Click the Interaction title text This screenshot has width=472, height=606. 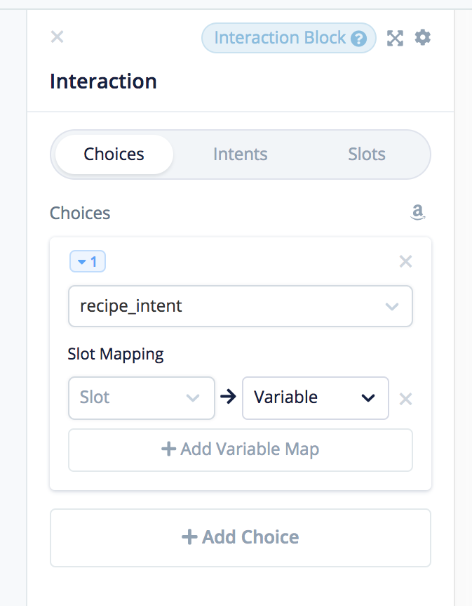103,81
